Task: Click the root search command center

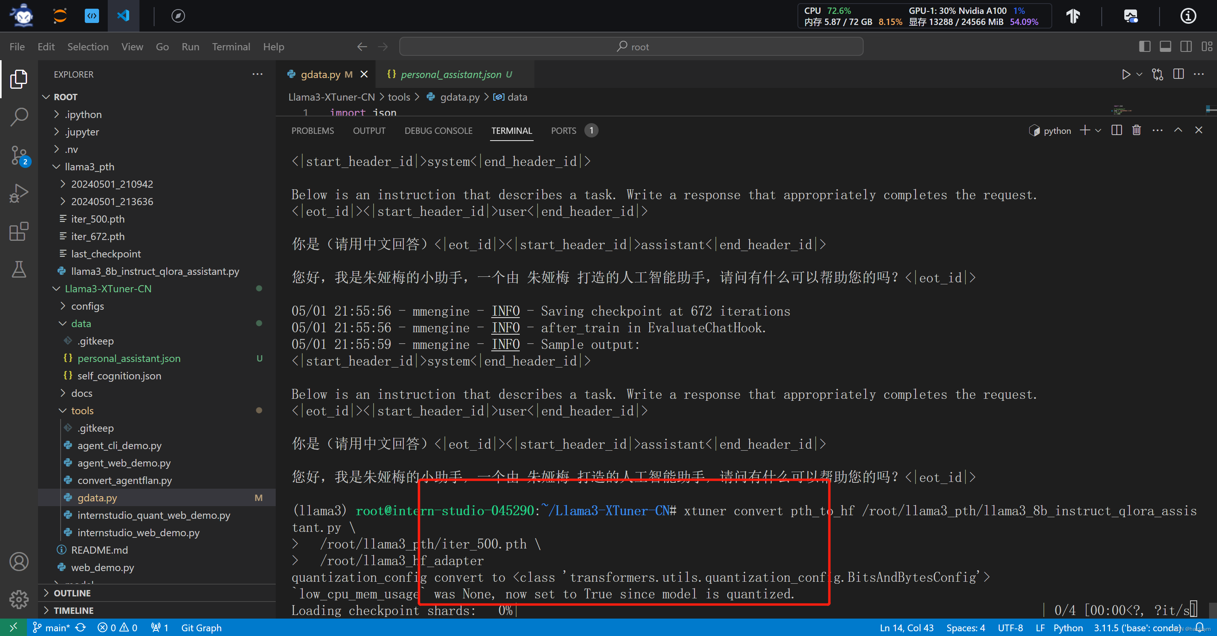Action: [631, 46]
